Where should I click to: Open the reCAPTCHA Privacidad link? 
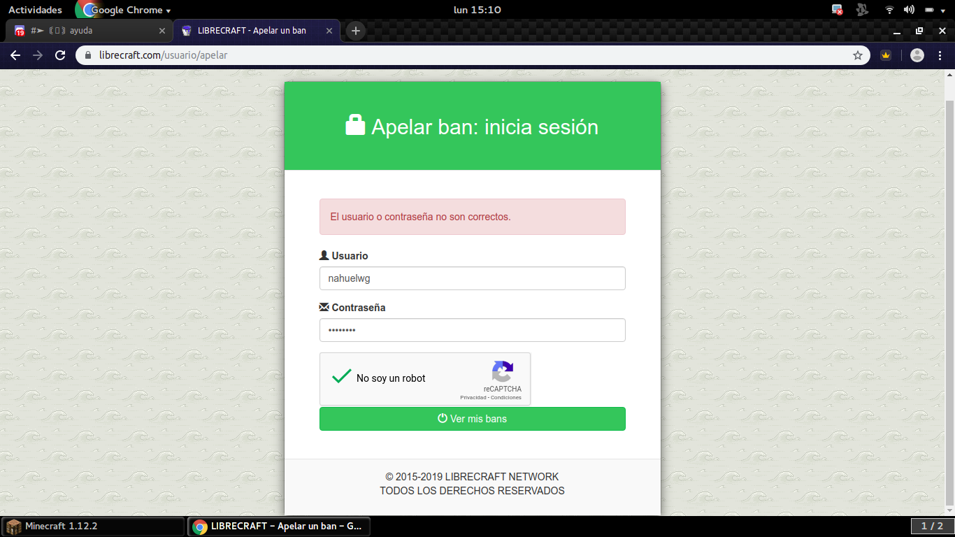click(473, 397)
